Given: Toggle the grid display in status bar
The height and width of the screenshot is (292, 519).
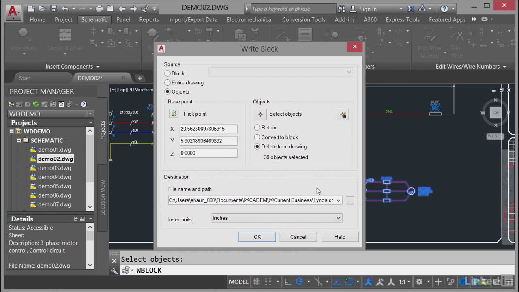Looking at the screenshot, I should pyautogui.click(x=257, y=282).
